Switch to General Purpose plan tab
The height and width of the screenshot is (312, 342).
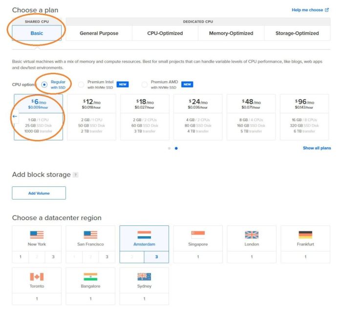pyautogui.click(x=99, y=33)
